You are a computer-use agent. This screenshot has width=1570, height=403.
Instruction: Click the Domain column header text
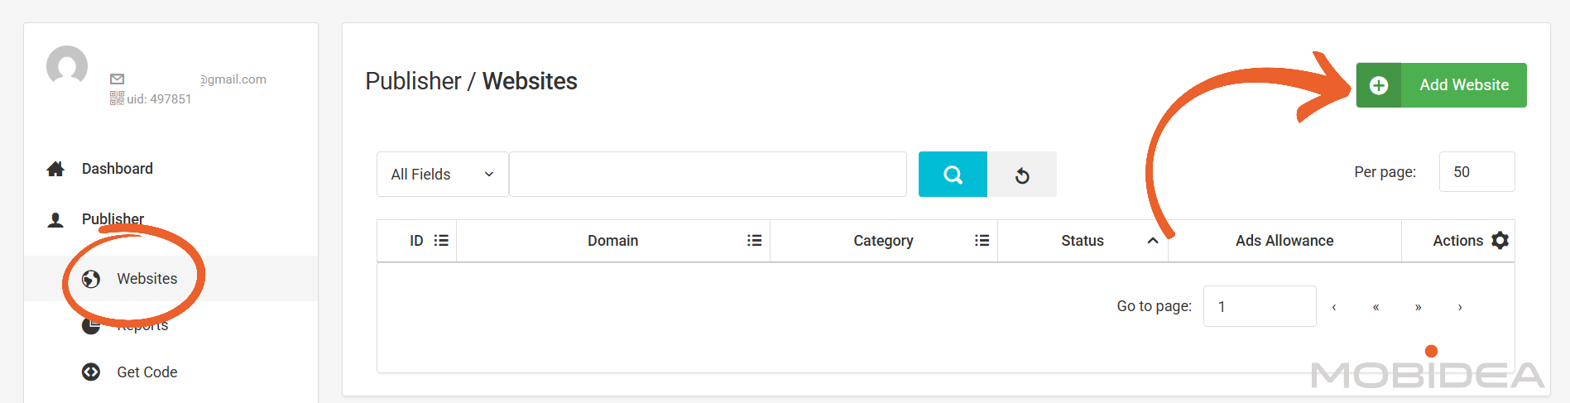tap(612, 241)
